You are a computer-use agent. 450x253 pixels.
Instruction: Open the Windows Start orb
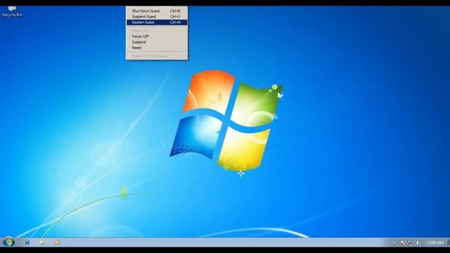9,242
